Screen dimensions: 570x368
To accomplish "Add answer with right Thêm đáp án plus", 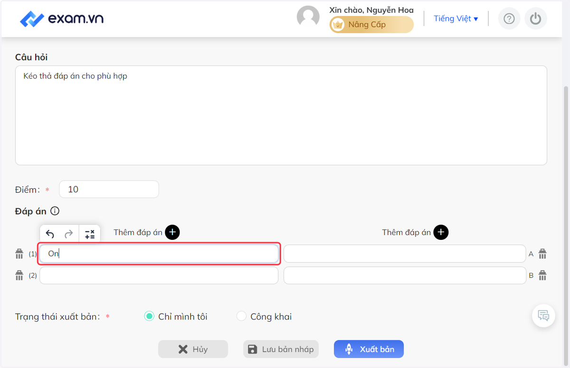I will (x=441, y=232).
